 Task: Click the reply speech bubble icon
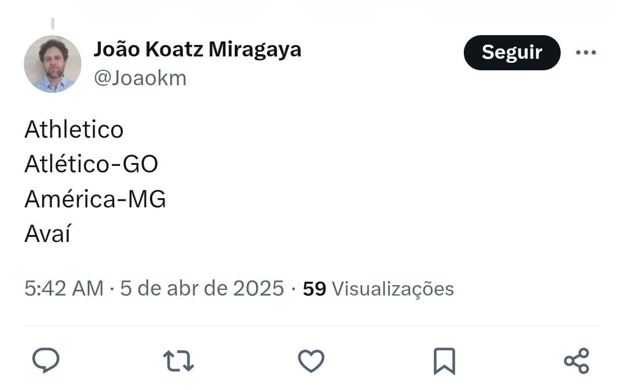pos(46,361)
